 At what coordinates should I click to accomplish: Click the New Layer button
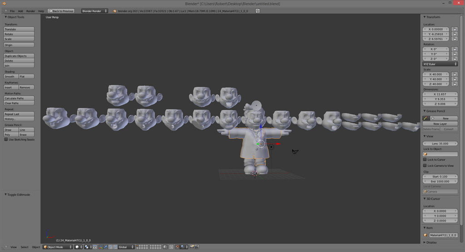tap(440, 124)
